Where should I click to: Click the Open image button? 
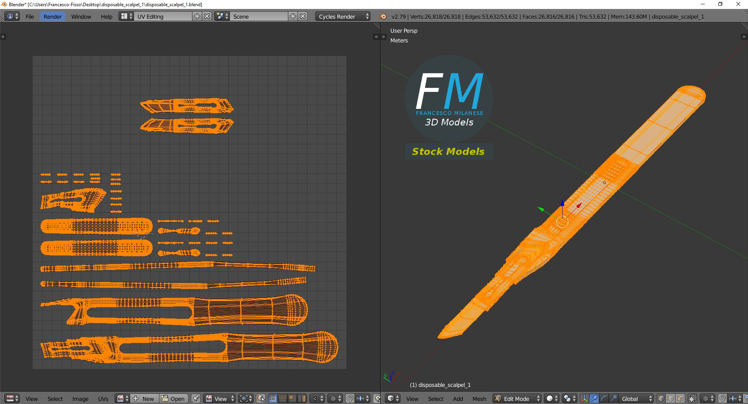(x=173, y=399)
